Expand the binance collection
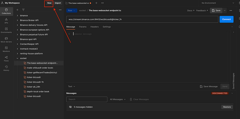240x119 pixels. (x=17, y=15)
